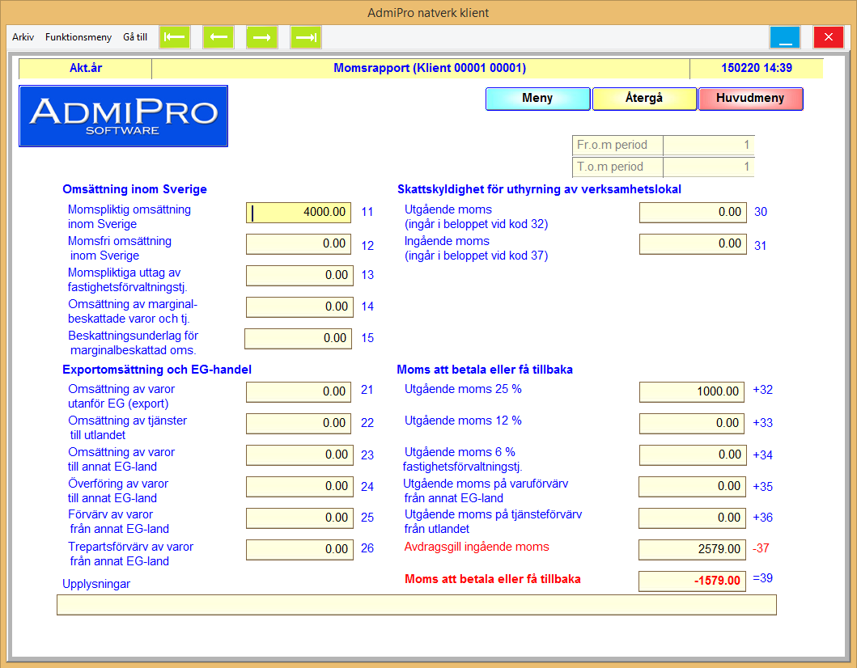
Task: Go to previous record arrow icon
Action: pos(218,37)
